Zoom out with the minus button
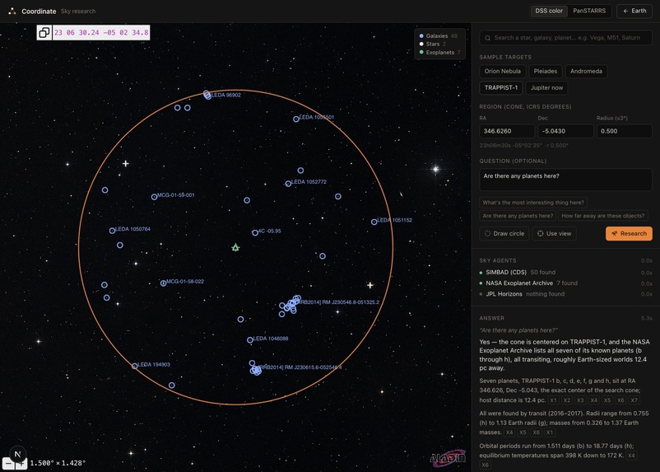Screen dimensions: 660x472 (x=8, y=464)
